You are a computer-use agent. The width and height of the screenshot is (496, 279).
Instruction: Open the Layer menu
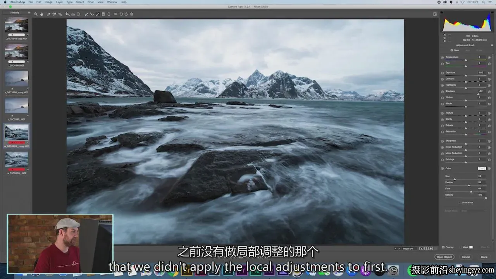(x=59, y=2)
